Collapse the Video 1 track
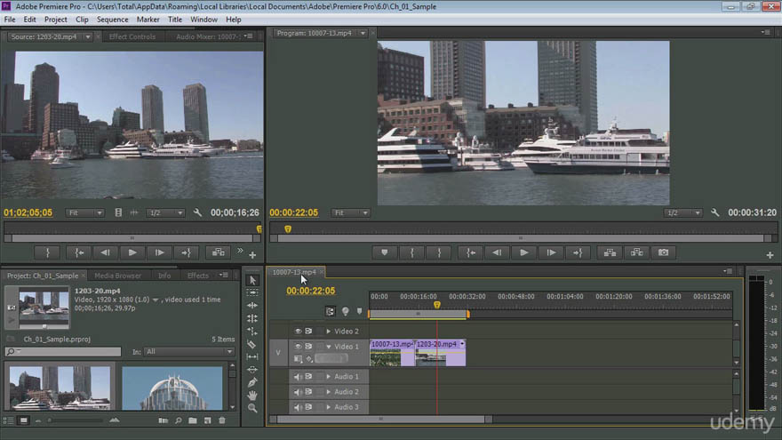 click(x=328, y=346)
